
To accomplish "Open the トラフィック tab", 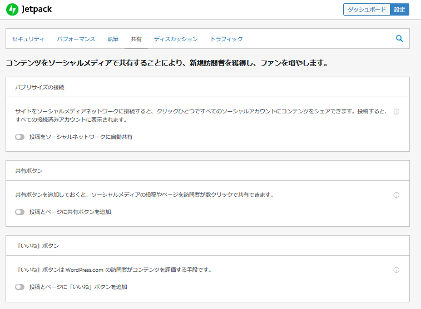I will (x=226, y=39).
